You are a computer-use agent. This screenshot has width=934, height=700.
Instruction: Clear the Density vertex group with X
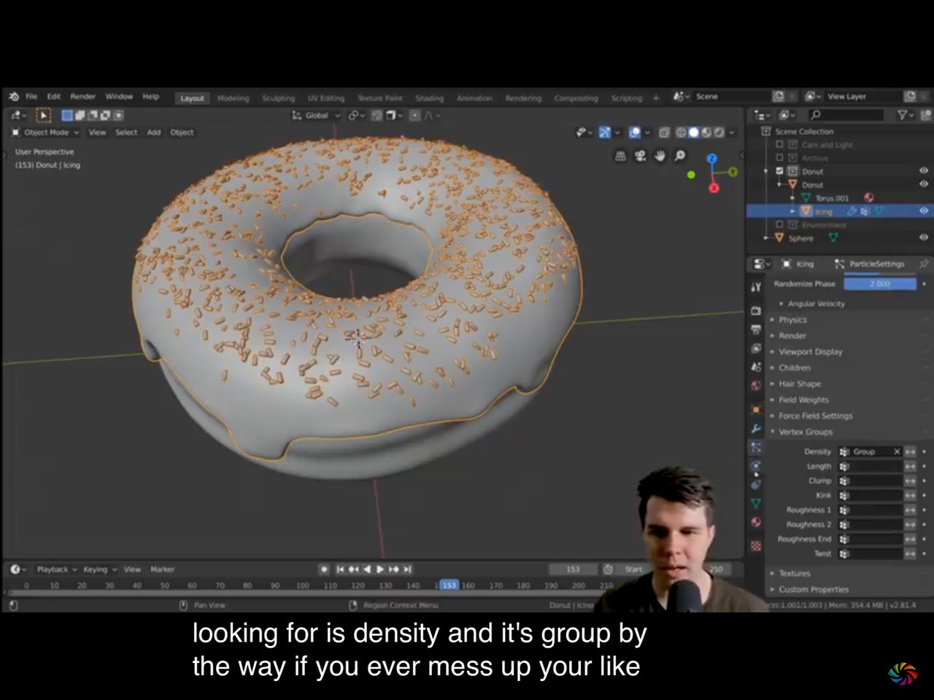pos(897,451)
